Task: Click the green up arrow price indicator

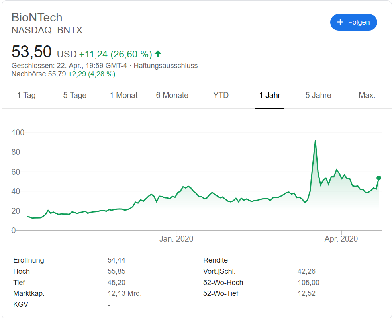Action: [158, 54]
